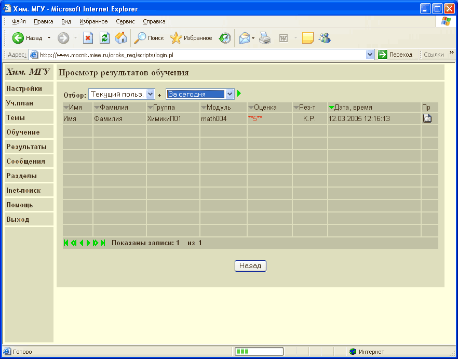The height and width of the screenshot is (359, 458).
Task: Open the Текущий польз. filter dropdown
Action: 122,94
